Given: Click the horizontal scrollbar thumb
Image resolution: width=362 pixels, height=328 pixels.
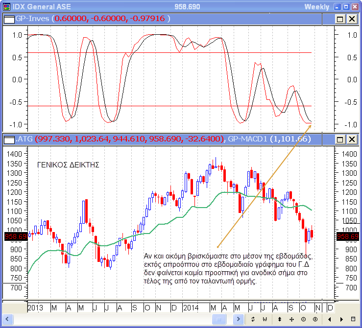Looking at the screenshot, I should 218,319.
